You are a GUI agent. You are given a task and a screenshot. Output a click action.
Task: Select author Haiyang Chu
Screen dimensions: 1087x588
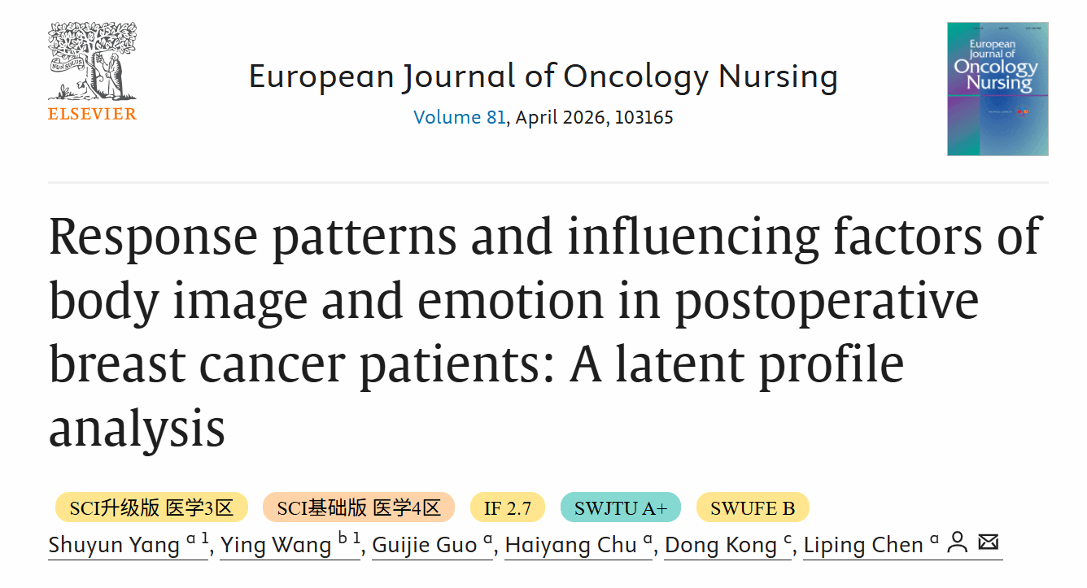pos(570,544)
